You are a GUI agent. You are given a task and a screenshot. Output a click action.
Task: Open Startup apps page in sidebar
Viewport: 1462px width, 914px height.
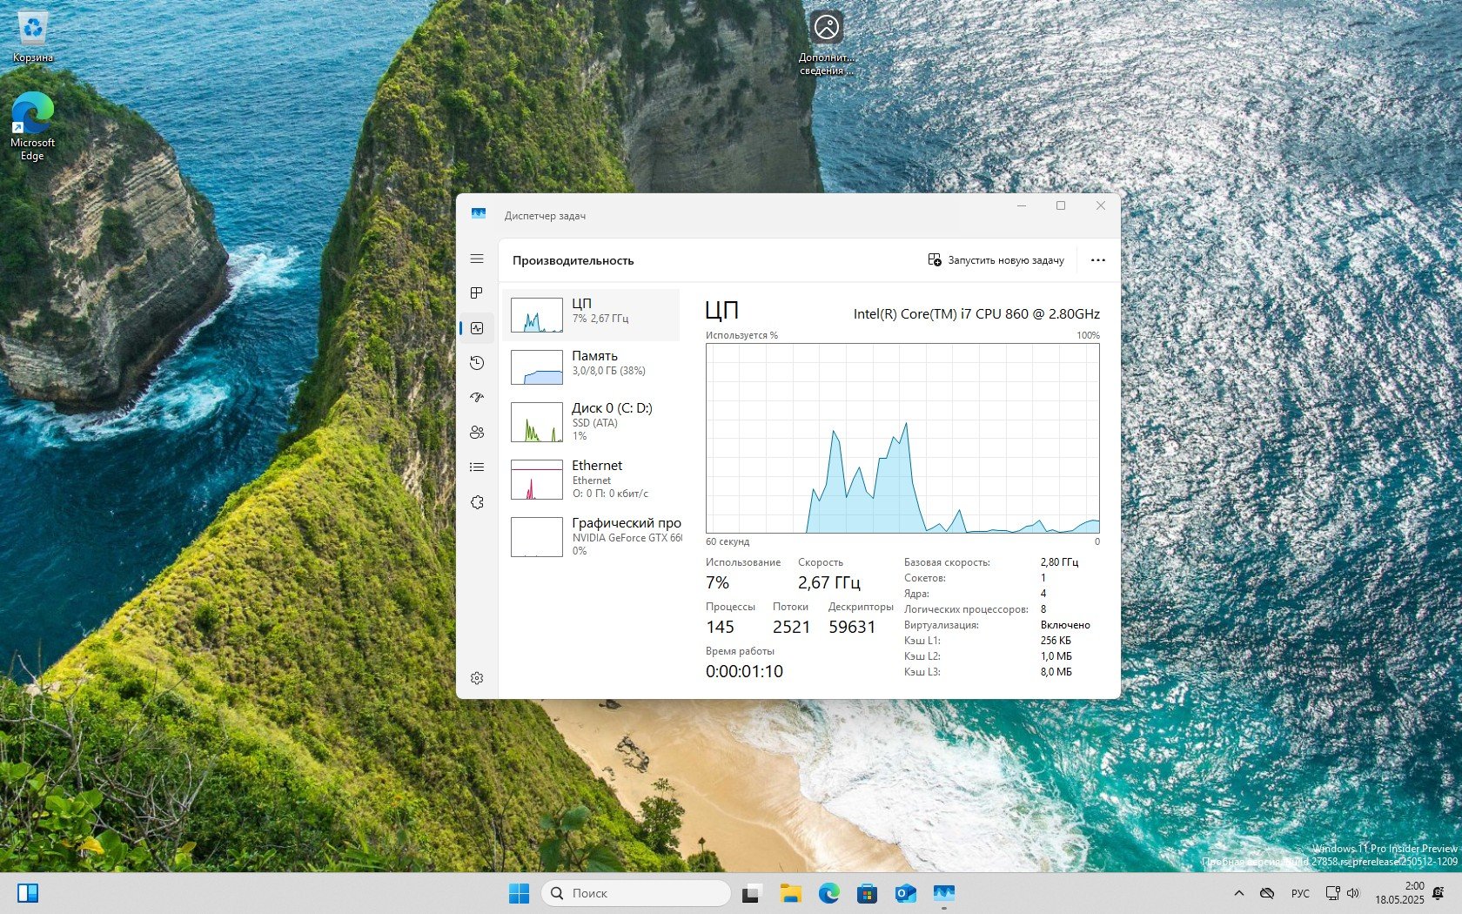point(477,398)
